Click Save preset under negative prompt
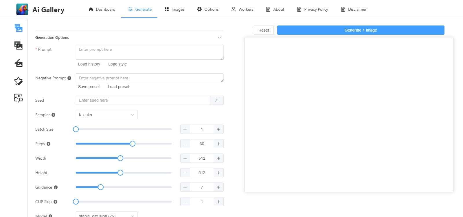The height and width of the screenshot is (217, 463). coord(89,87)
